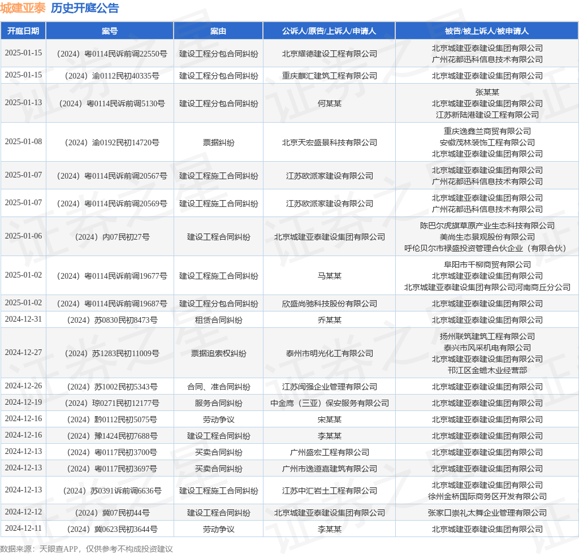
Task: Select the 案由 column header
Action: pyautogui.click(x=218, y=31)
